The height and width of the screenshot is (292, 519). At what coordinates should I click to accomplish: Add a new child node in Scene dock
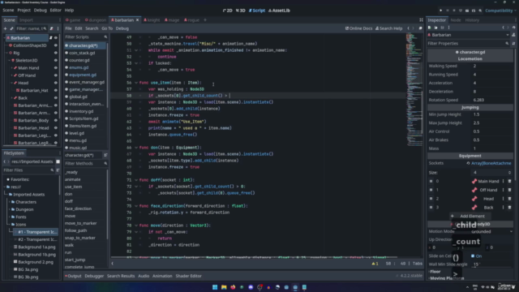[x=6, y=28]
